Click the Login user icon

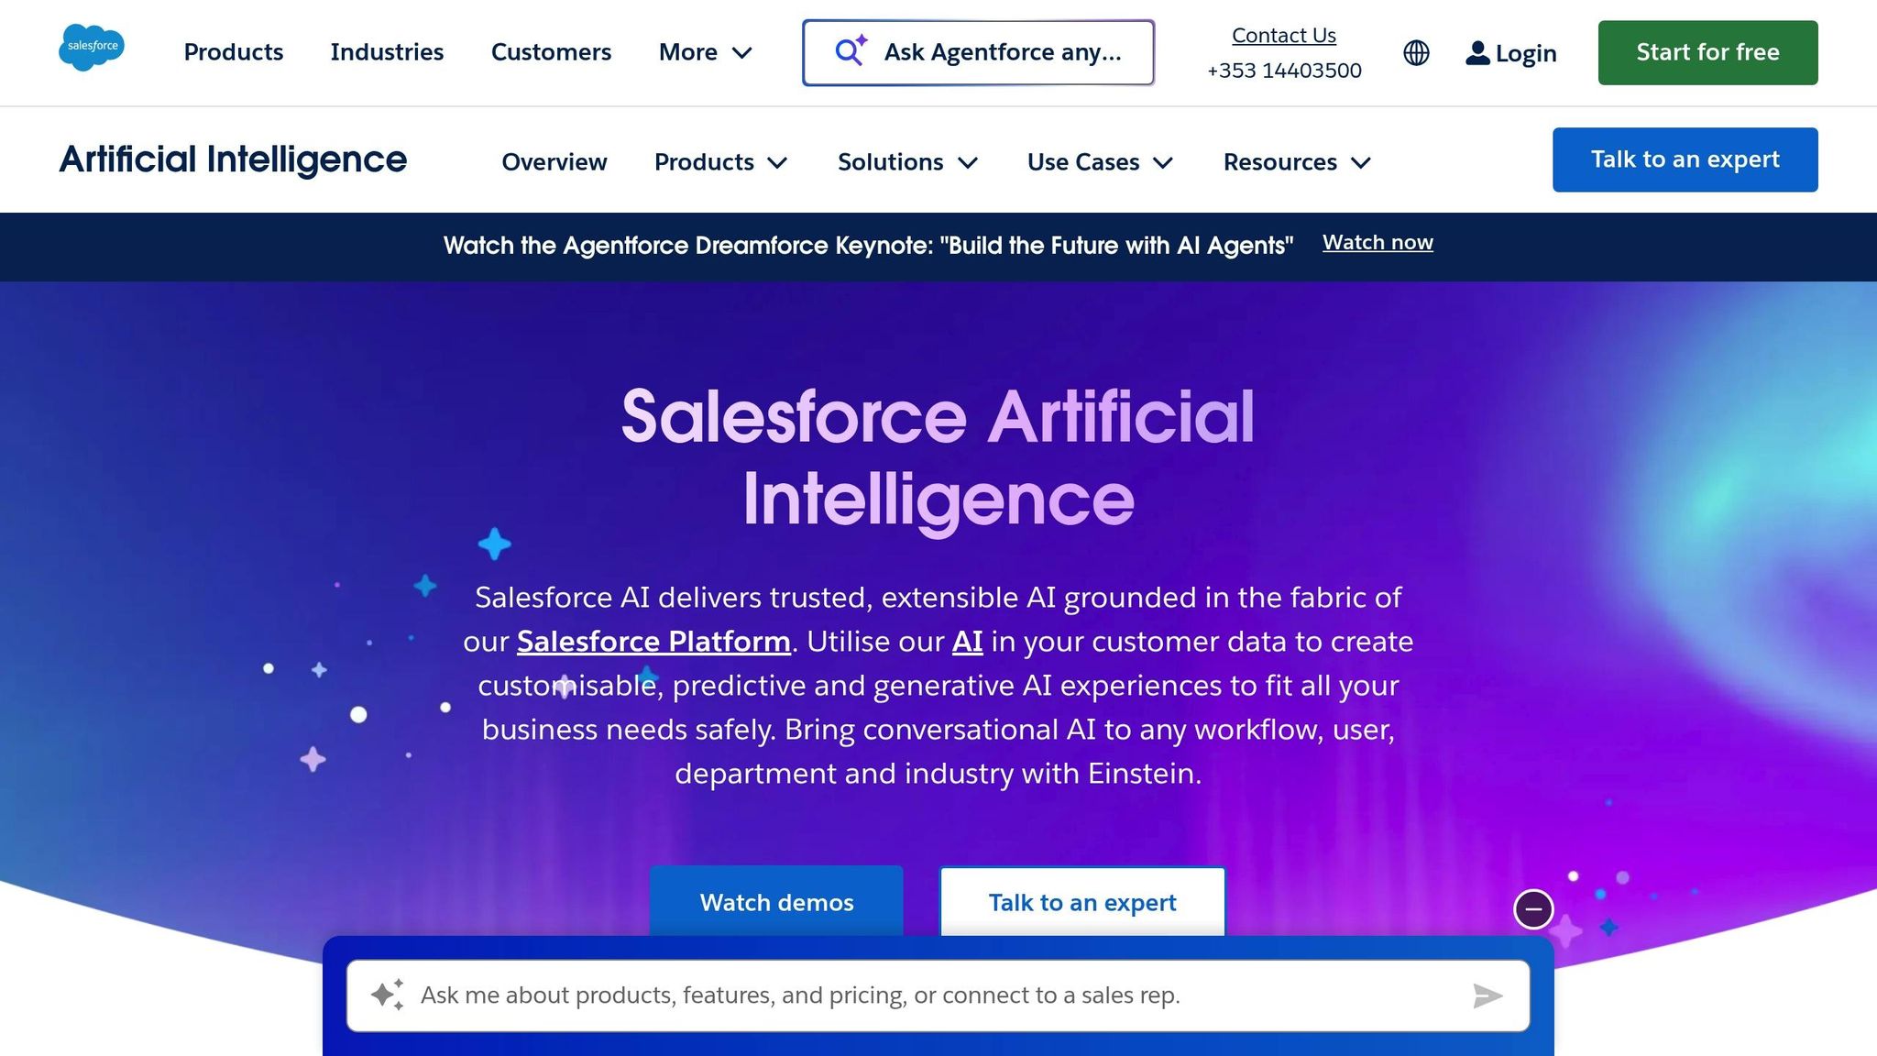point(1476,53)
